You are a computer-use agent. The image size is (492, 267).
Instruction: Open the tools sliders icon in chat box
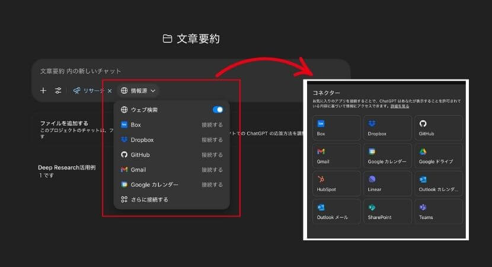point(58,91)
